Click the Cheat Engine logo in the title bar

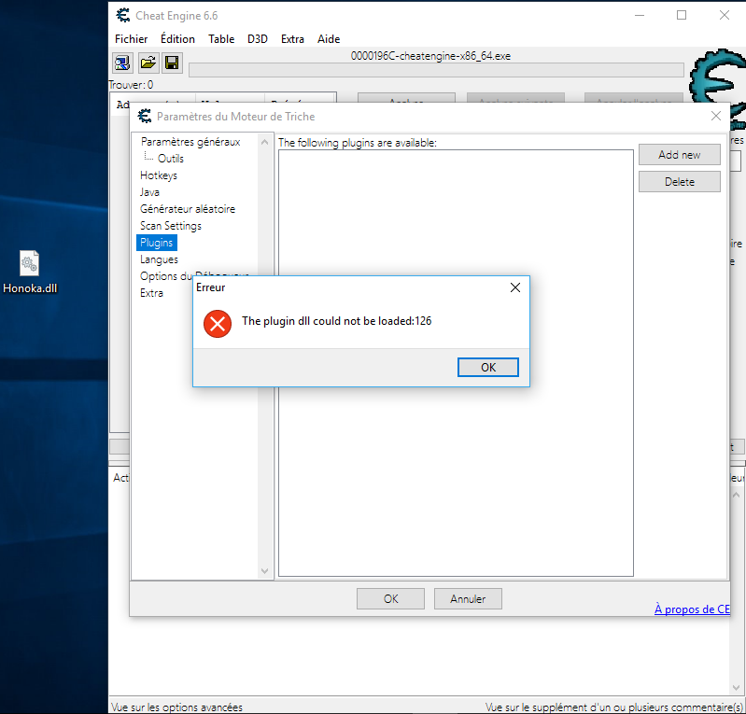123,15
